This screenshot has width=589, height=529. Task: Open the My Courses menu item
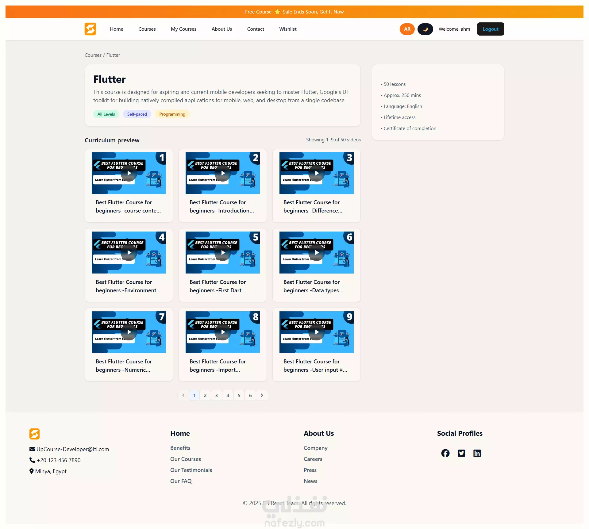183,29
